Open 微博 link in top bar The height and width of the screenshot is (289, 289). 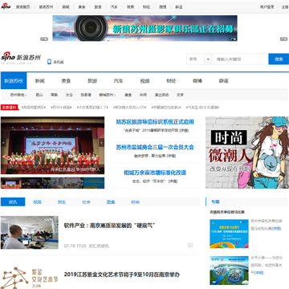coord(162,7)
